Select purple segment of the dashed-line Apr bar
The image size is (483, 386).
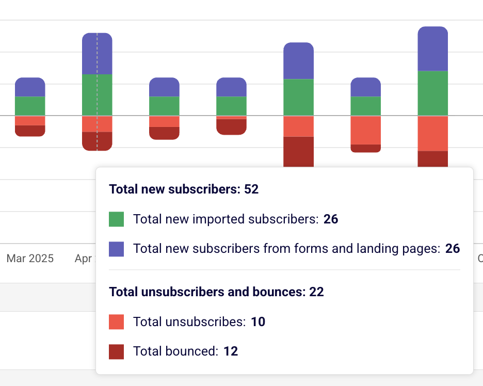pos(97,54)
